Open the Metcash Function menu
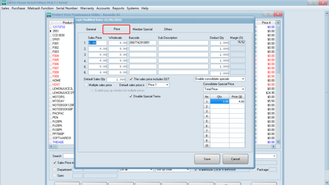Image resolution: width=329 pixels, height=185 pixels. click(40, 8)
